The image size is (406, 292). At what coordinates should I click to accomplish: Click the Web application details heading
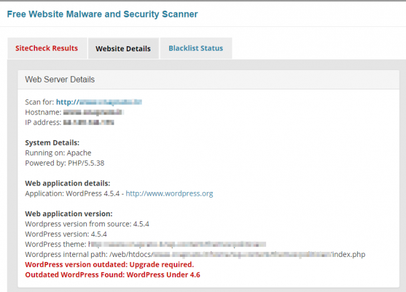[67, 183]
